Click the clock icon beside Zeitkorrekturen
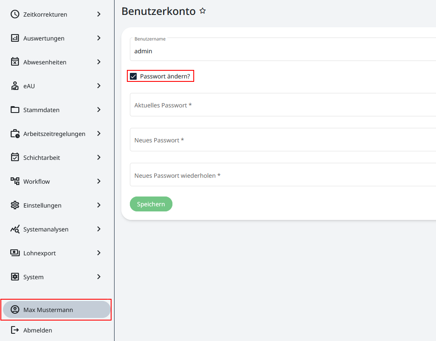The image size is (436, 341). point(15,14)
